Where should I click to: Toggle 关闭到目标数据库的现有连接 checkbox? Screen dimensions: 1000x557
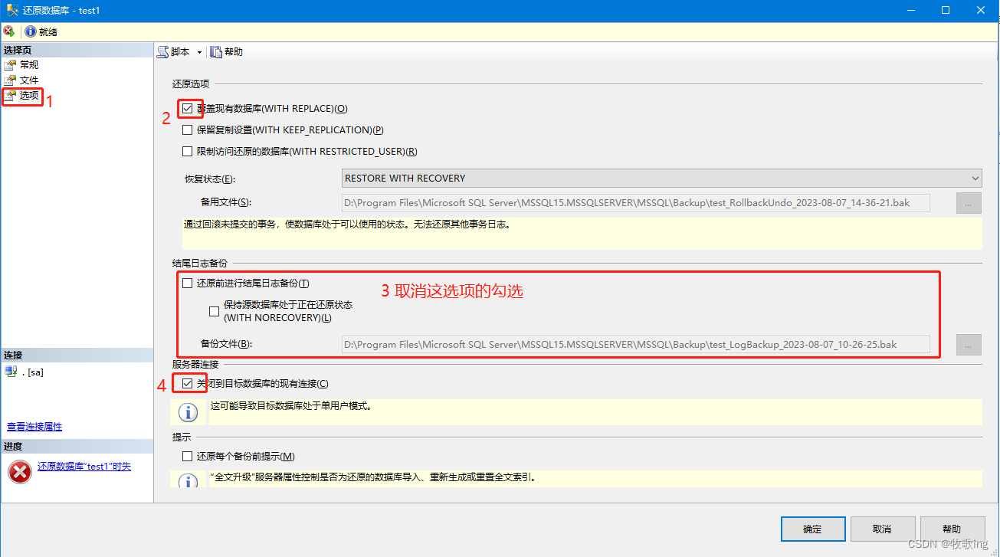point(188,384)
